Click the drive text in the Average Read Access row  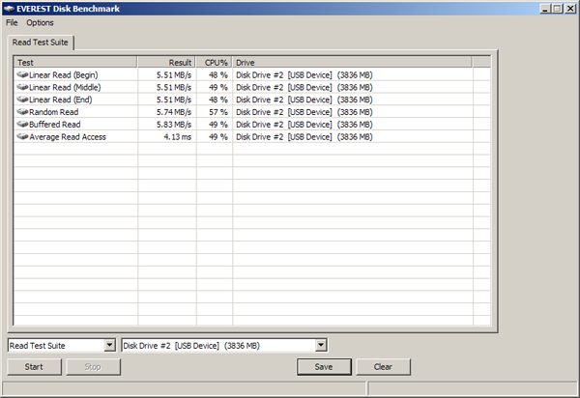304,137
